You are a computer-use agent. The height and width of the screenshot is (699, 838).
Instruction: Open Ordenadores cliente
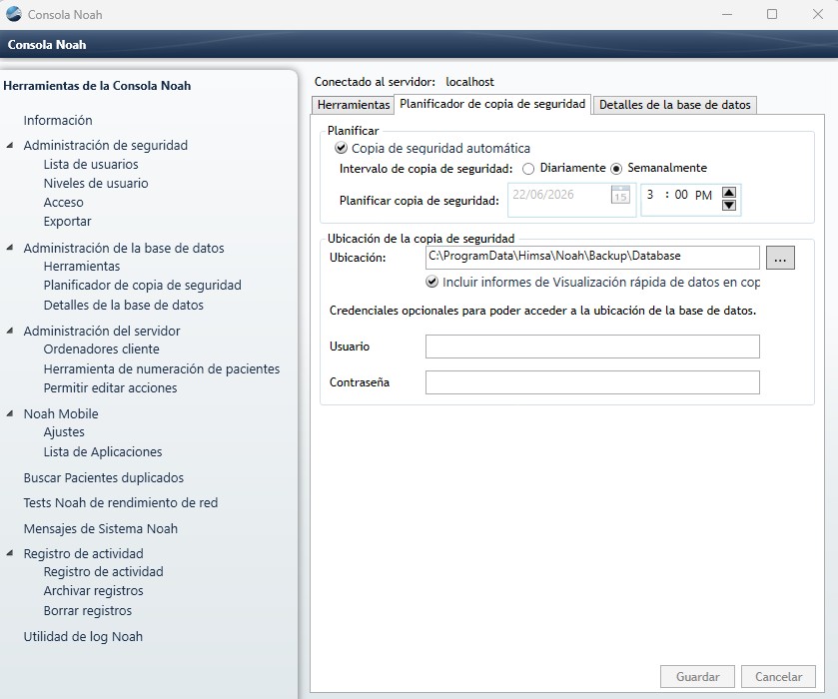102,349
